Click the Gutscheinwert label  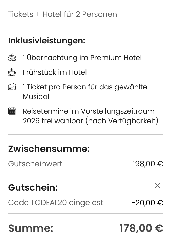coord(35,164)
